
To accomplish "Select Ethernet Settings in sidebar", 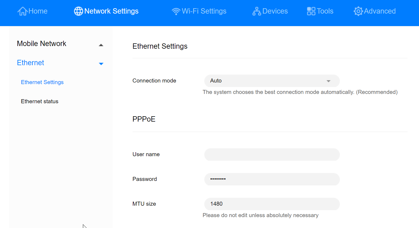I will tap(42, 82).
